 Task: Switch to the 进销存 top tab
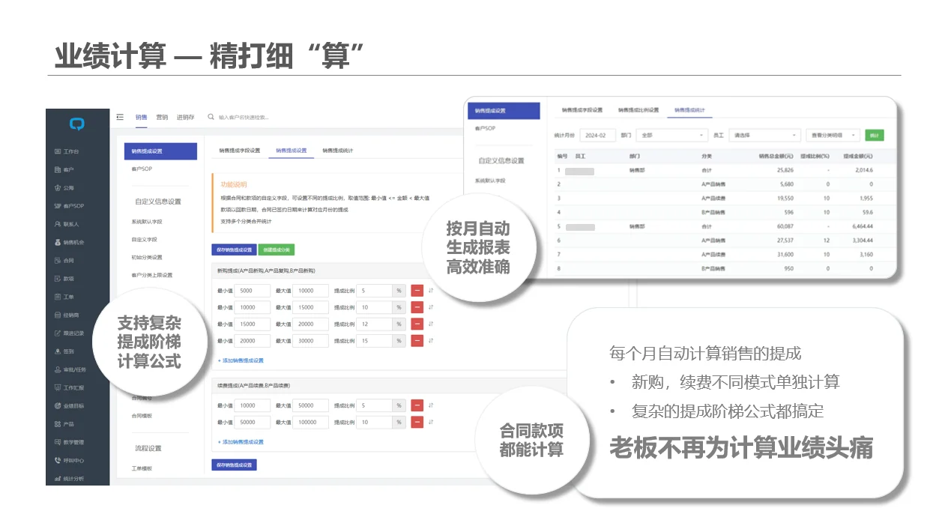(185, 117)
